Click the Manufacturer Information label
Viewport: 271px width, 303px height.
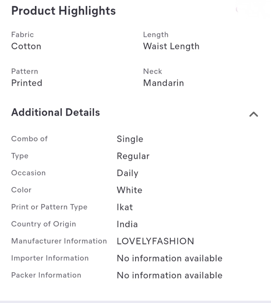tap(59, 241)
